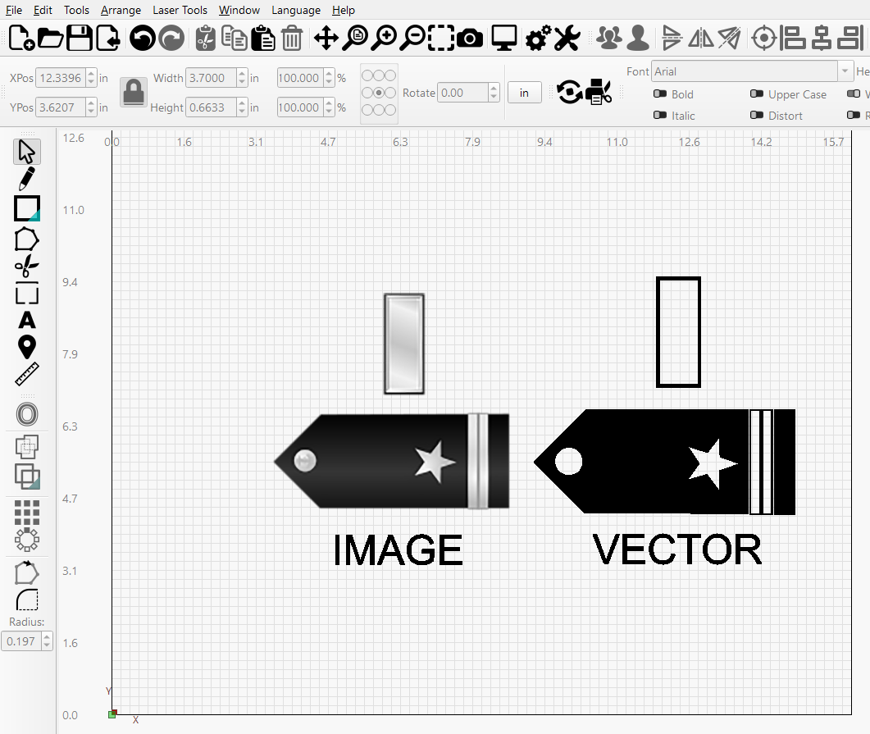Click the 'in' units toggle button
Viewport: 870px width, 734px height.
click(x=524, y=93)
